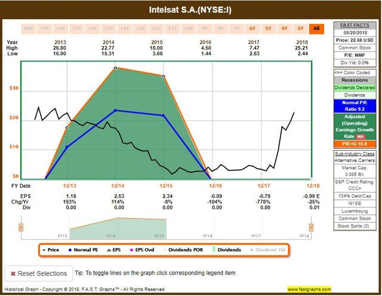Click the EPS triangle marker at 12/13
This screenshot has width=382, height=296.
[67, 127]
